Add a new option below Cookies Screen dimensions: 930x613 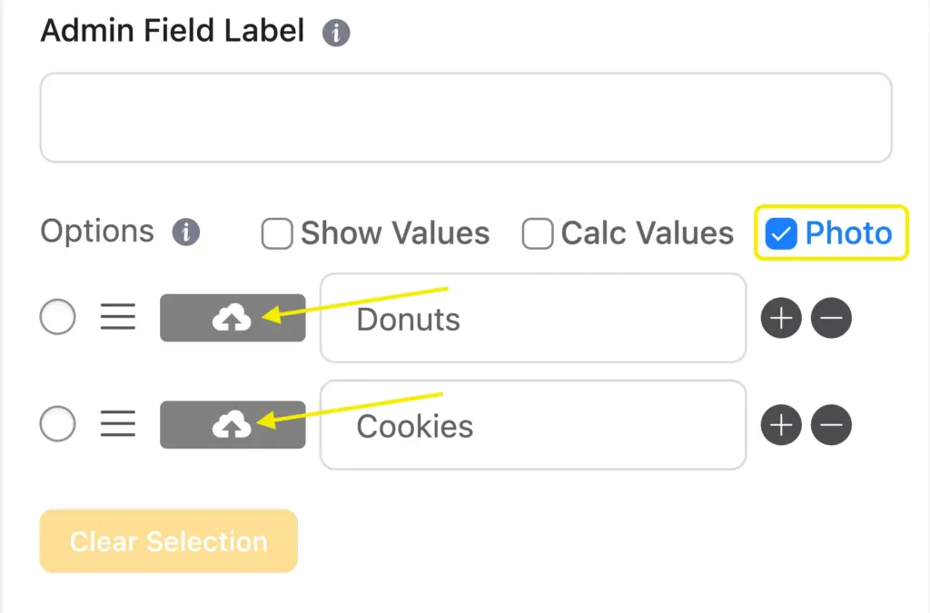[x=781, y=424]
